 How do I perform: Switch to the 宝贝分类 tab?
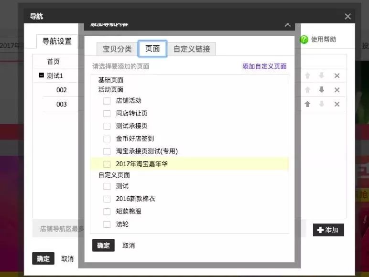[x=117, y=49]
